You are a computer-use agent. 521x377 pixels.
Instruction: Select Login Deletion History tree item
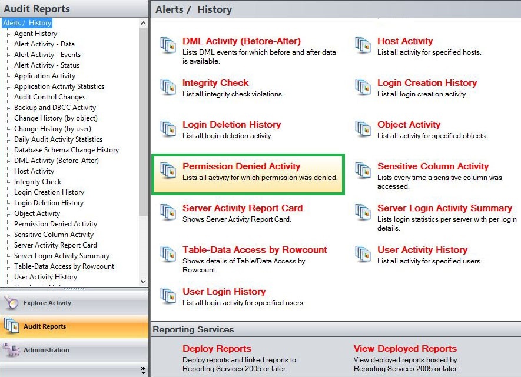tap(49, 203)
